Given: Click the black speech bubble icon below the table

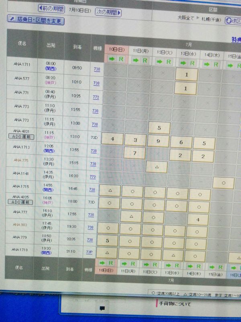Looking at the screenshot, I should (102, 308).
